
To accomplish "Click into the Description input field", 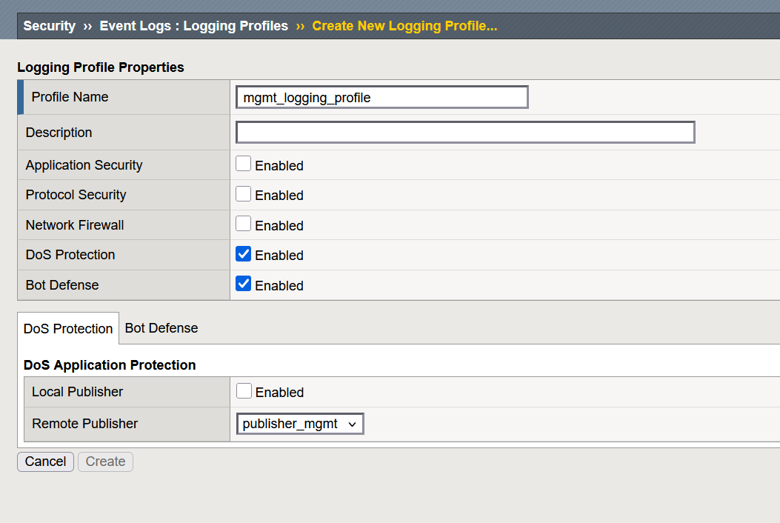I will point(465,133).
